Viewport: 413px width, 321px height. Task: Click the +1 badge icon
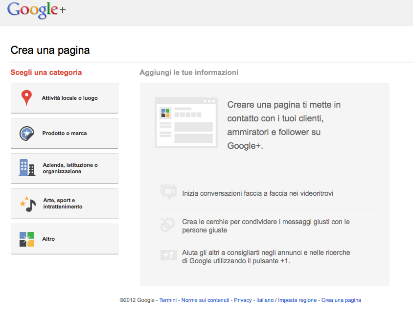(168, 255)
